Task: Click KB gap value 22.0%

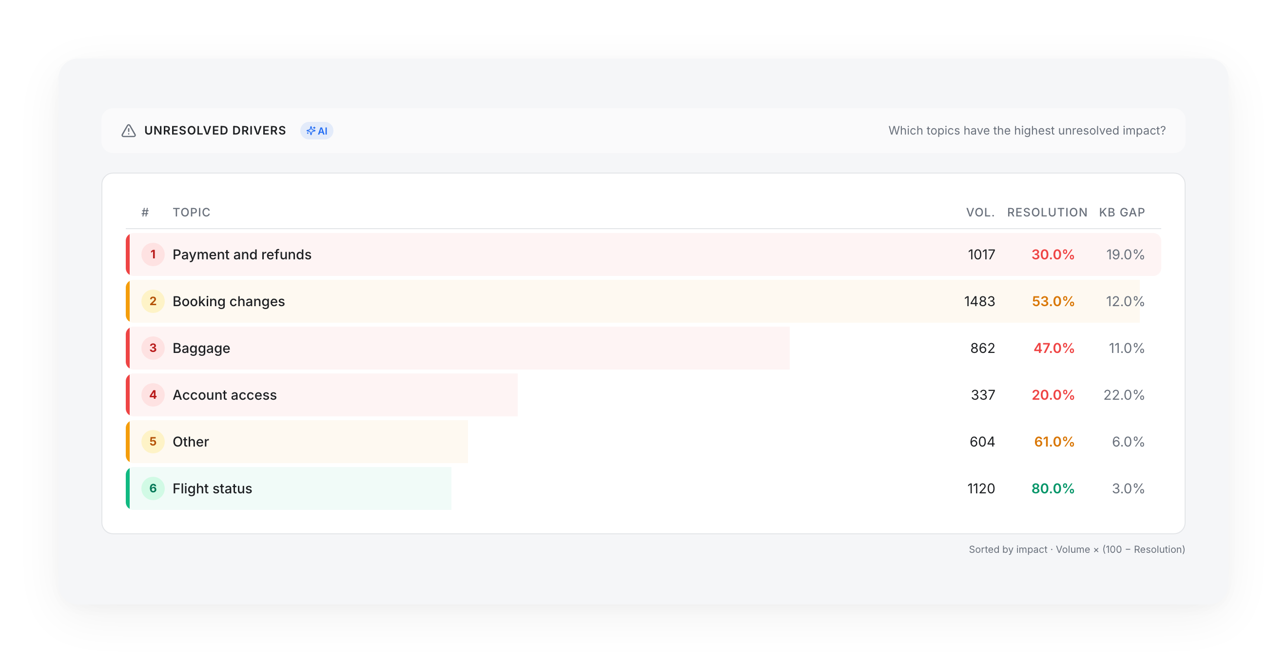Action: click(1124, 395)
